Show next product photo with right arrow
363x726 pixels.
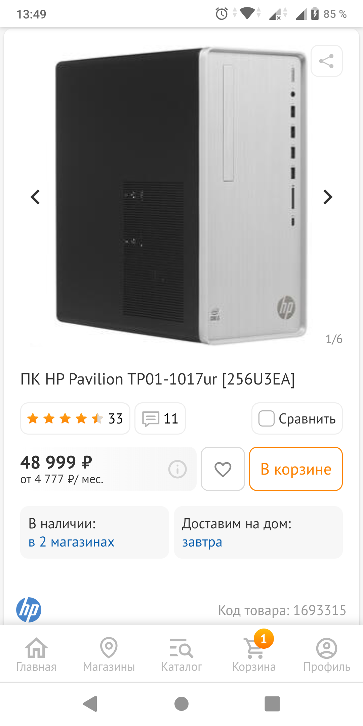pos(328,197)
